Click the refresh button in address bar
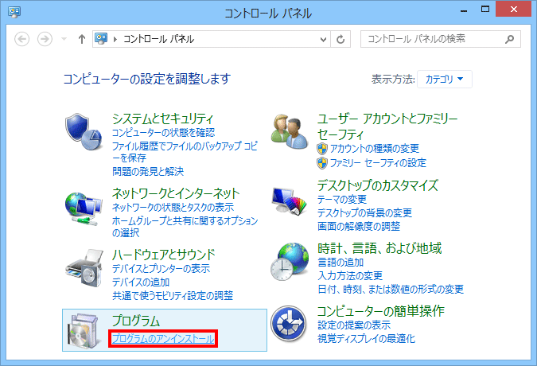This screenshot has height=366, width=537. (341, 39)
